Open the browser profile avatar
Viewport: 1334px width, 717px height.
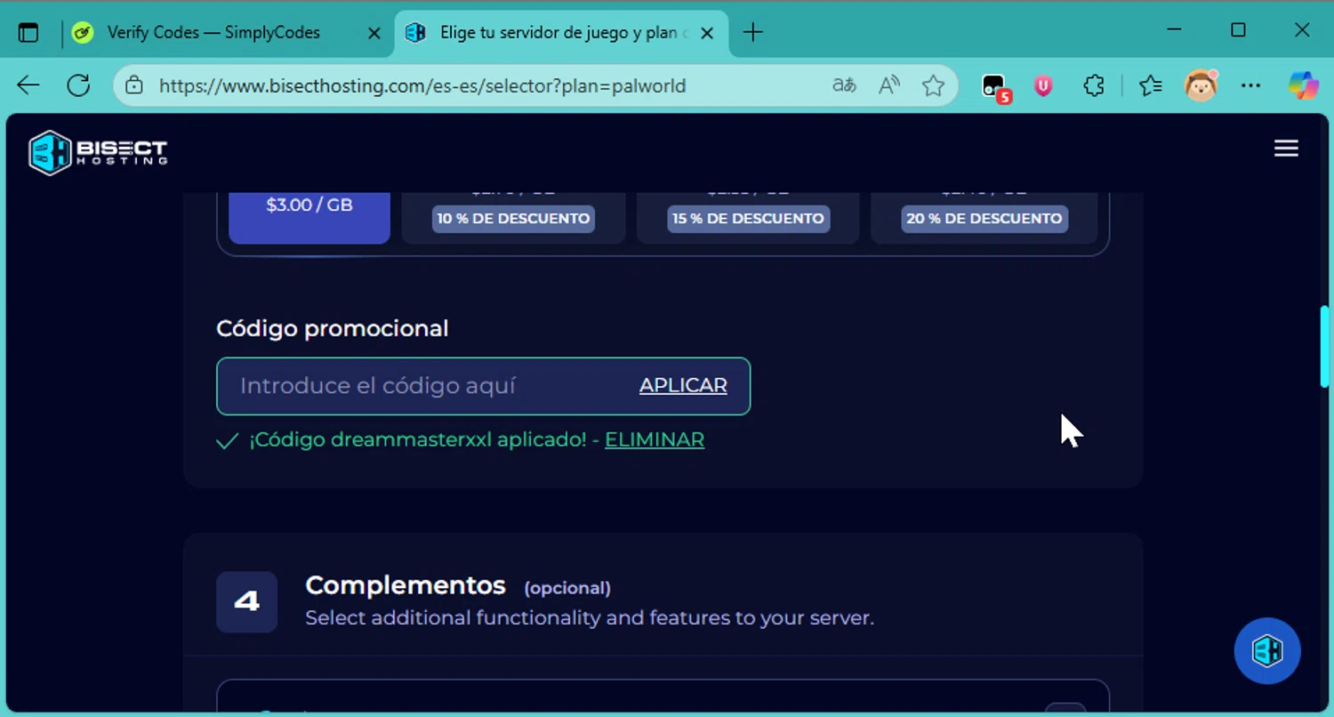click(1201, 85)
